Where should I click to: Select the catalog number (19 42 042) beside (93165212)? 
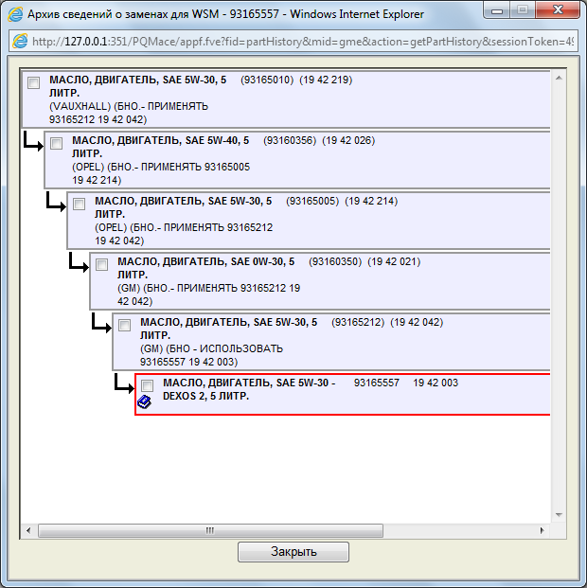click(x=417, y=322)
